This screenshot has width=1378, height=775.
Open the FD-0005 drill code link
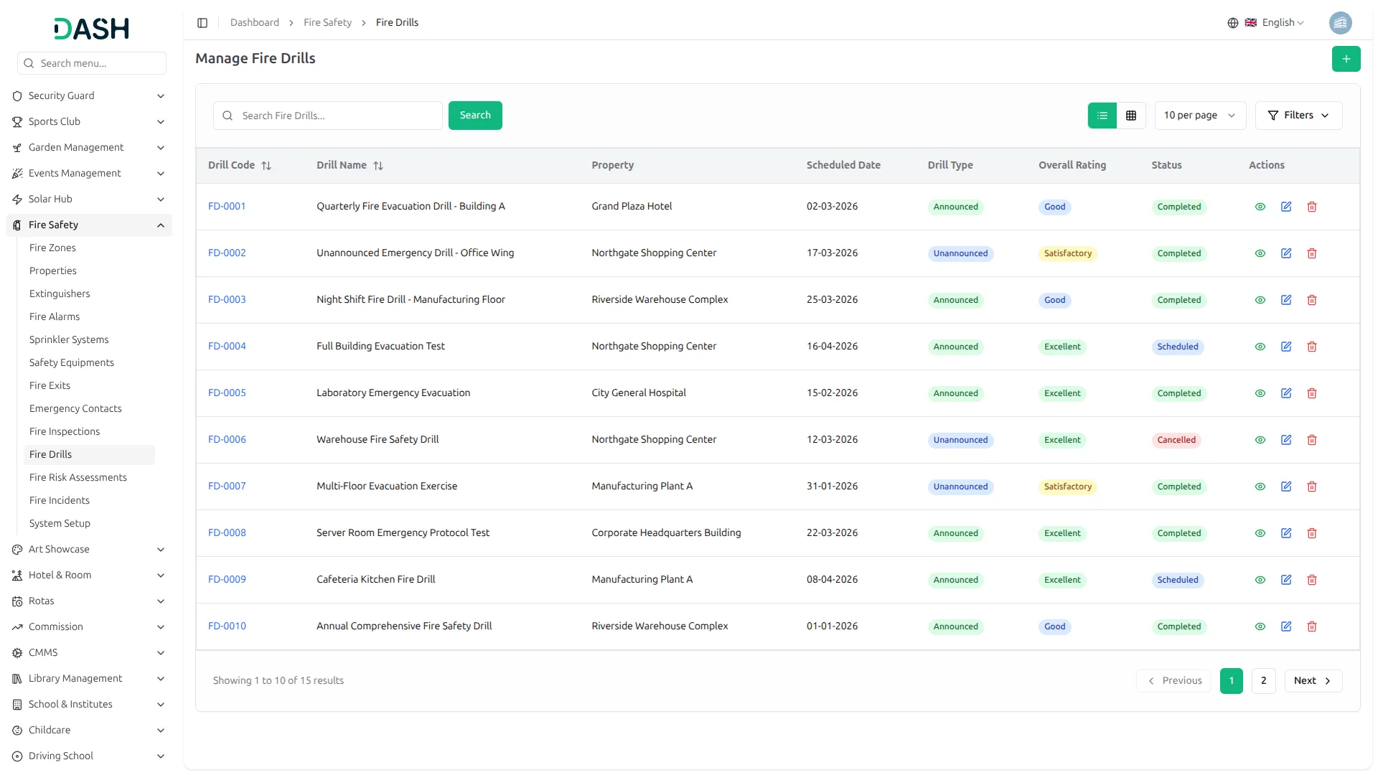(x=227, y=393)
